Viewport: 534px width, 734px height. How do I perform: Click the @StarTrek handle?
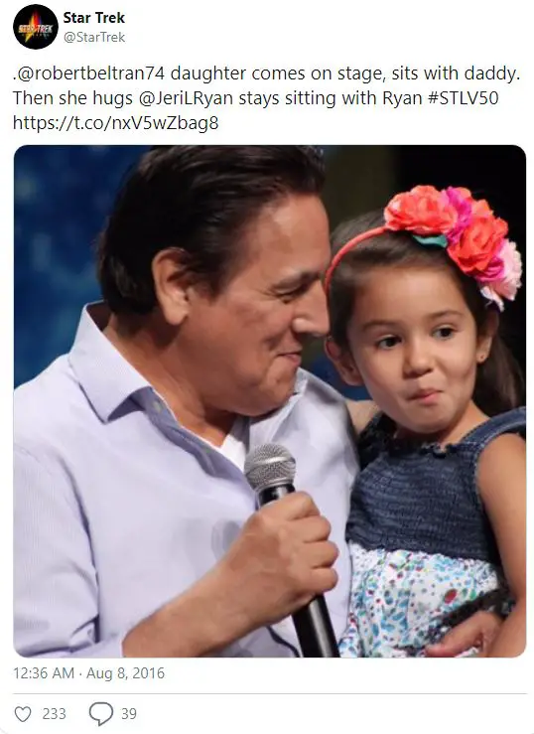94,37
